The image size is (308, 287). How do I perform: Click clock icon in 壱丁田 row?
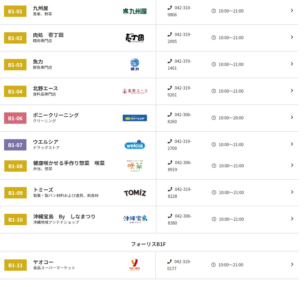214,38
